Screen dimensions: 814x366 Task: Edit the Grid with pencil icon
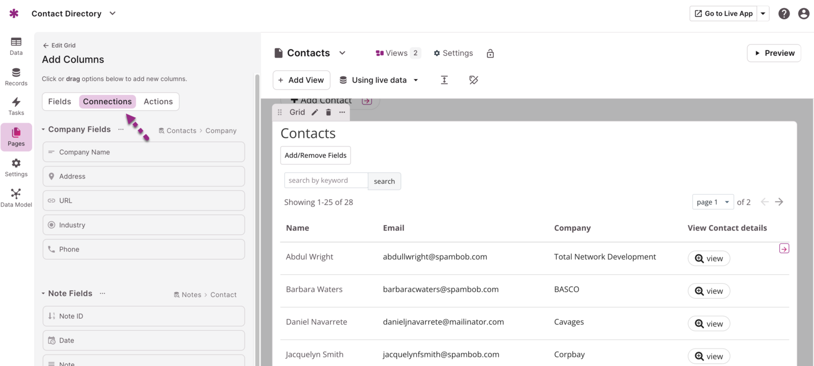(315, 112)
